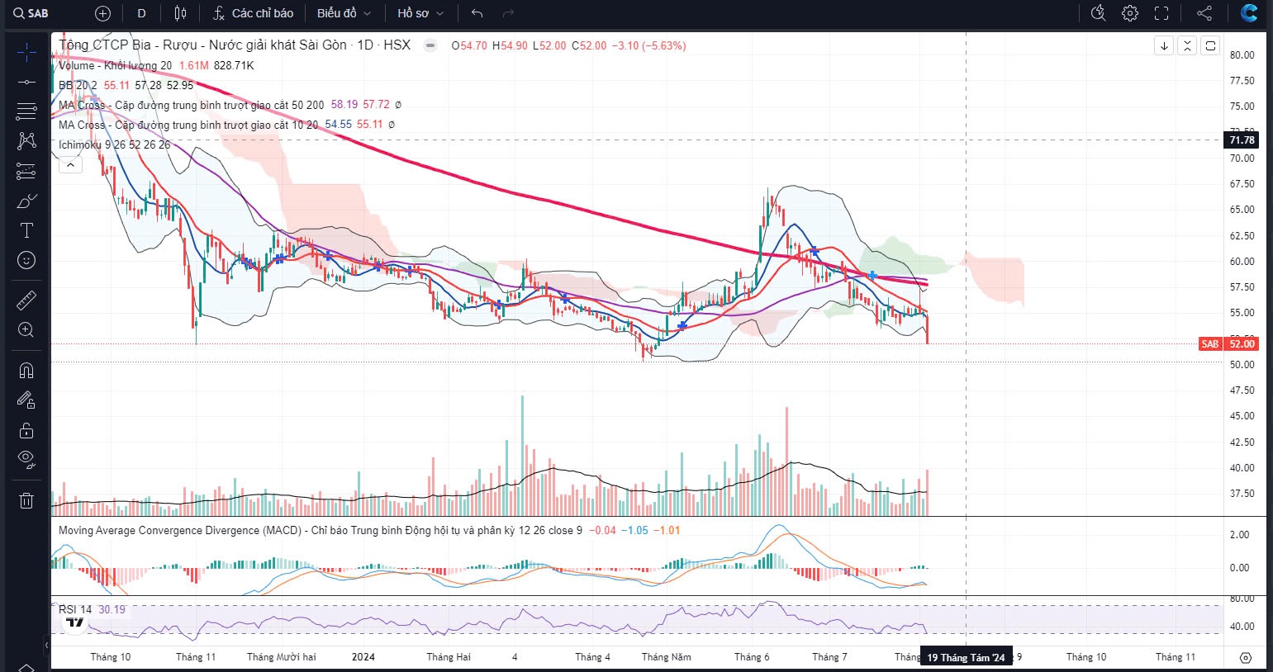
Task: Collapse the indicator legend arrow
Action: click(x=70, y=165)
